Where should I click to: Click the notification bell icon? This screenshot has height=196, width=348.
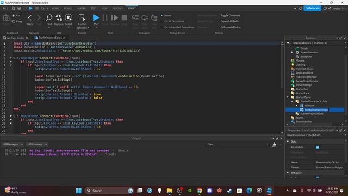[x=300, y=8]
